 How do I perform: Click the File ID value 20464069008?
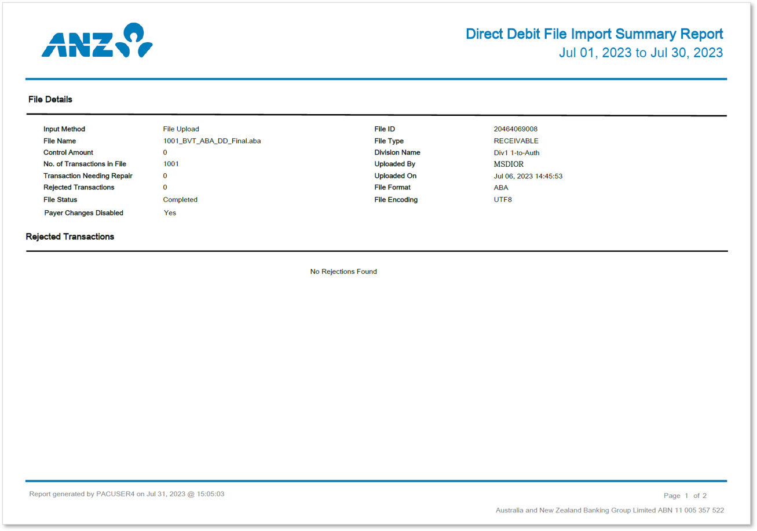[x=516, y=129]
